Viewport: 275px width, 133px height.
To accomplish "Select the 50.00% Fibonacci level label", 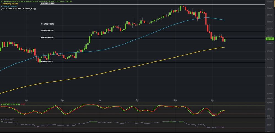I will (x=47, y=31).
